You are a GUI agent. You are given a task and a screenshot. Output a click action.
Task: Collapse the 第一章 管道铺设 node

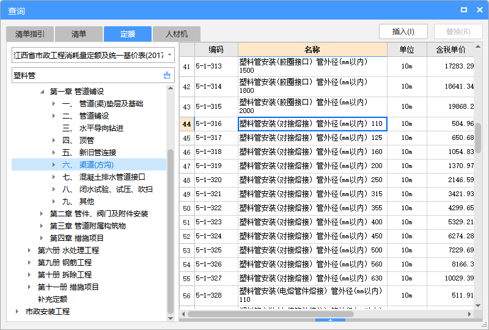point(42,92)
